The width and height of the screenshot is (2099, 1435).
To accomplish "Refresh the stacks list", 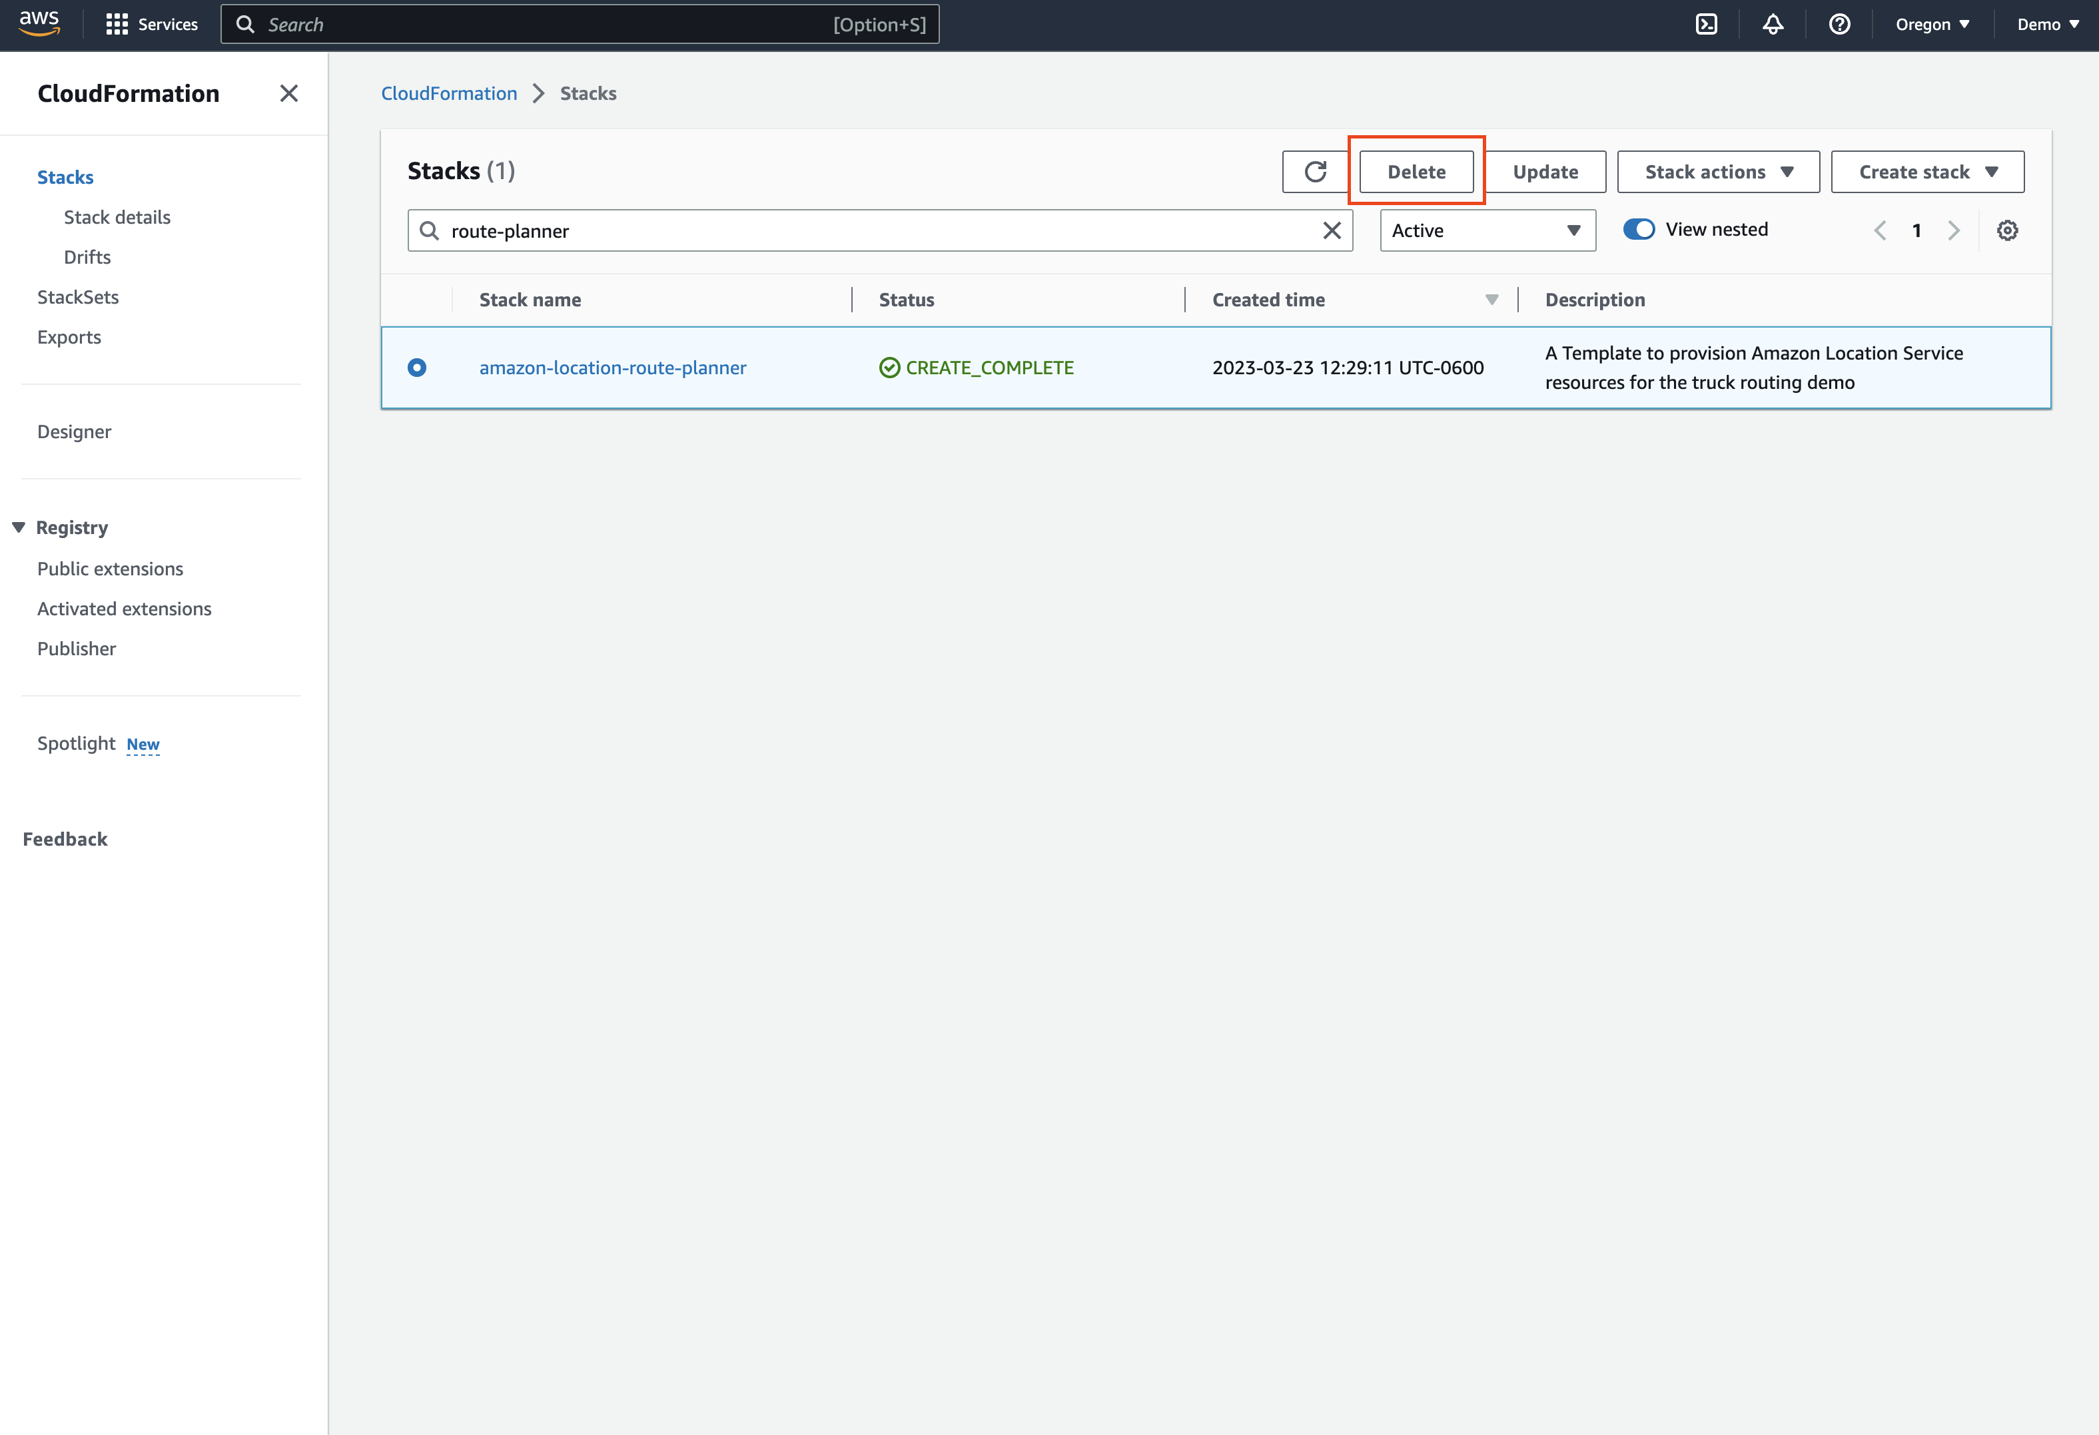I will (x=1315, y=172).
